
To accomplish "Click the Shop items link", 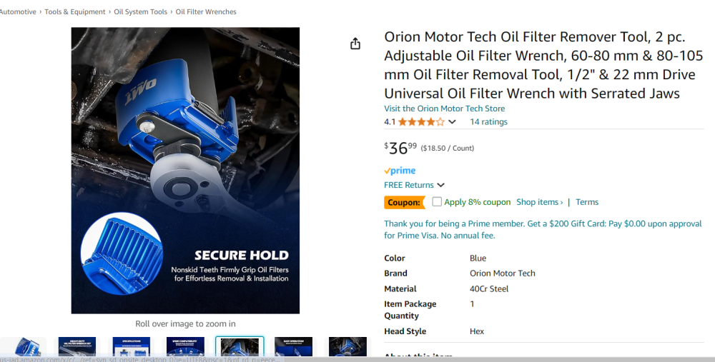I will 539,202.
